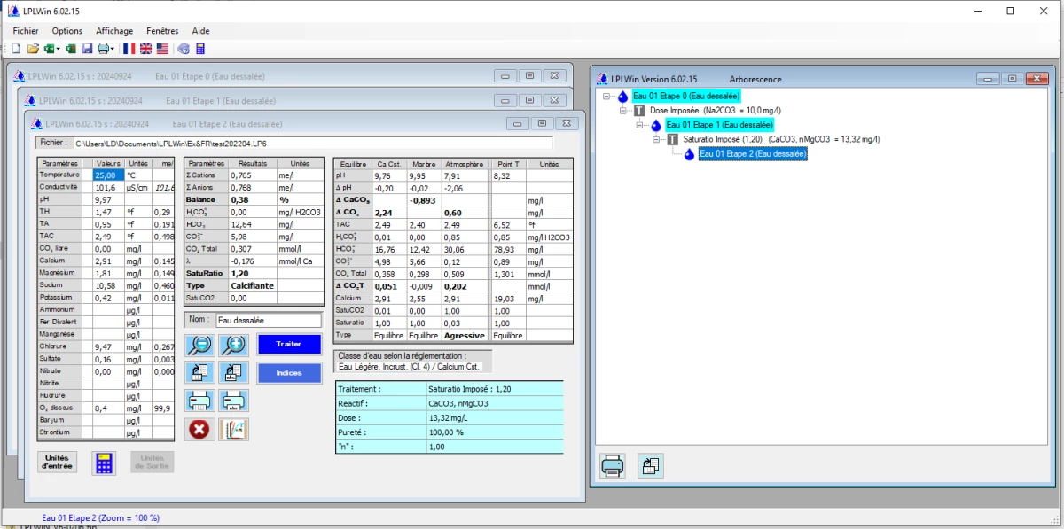Select Dose Imposée Na2CO3 tree row
1064x529 pixels.
(x=715, y=111)
